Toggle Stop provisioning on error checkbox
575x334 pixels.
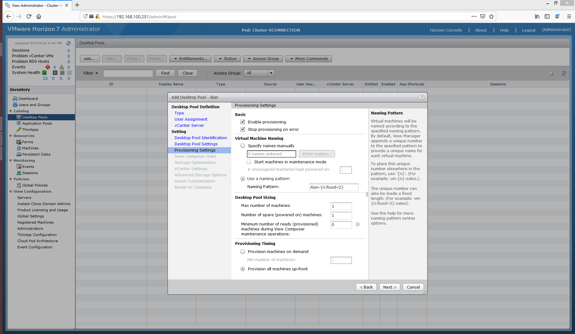(243, 129)
